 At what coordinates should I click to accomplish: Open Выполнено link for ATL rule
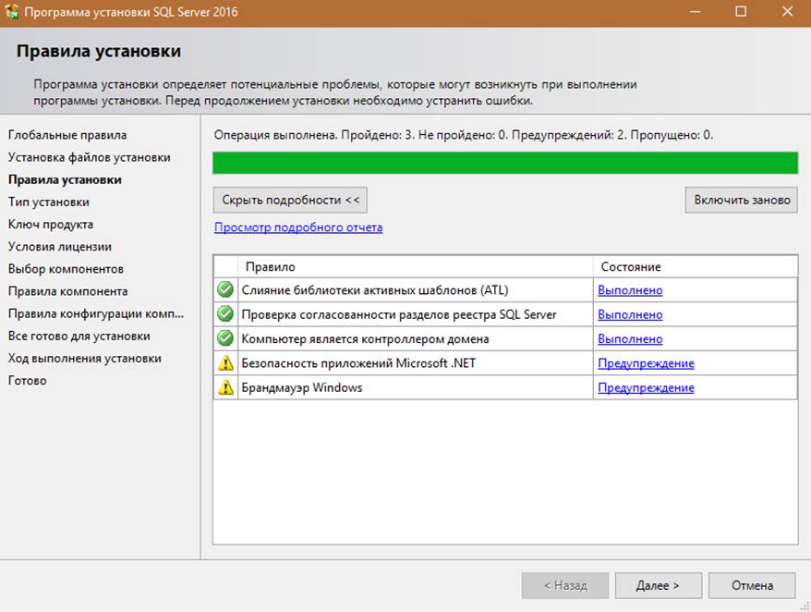point(630,290)
